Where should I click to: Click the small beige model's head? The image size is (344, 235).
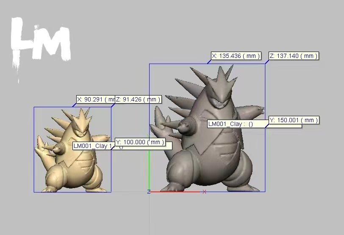coord(81,123)
